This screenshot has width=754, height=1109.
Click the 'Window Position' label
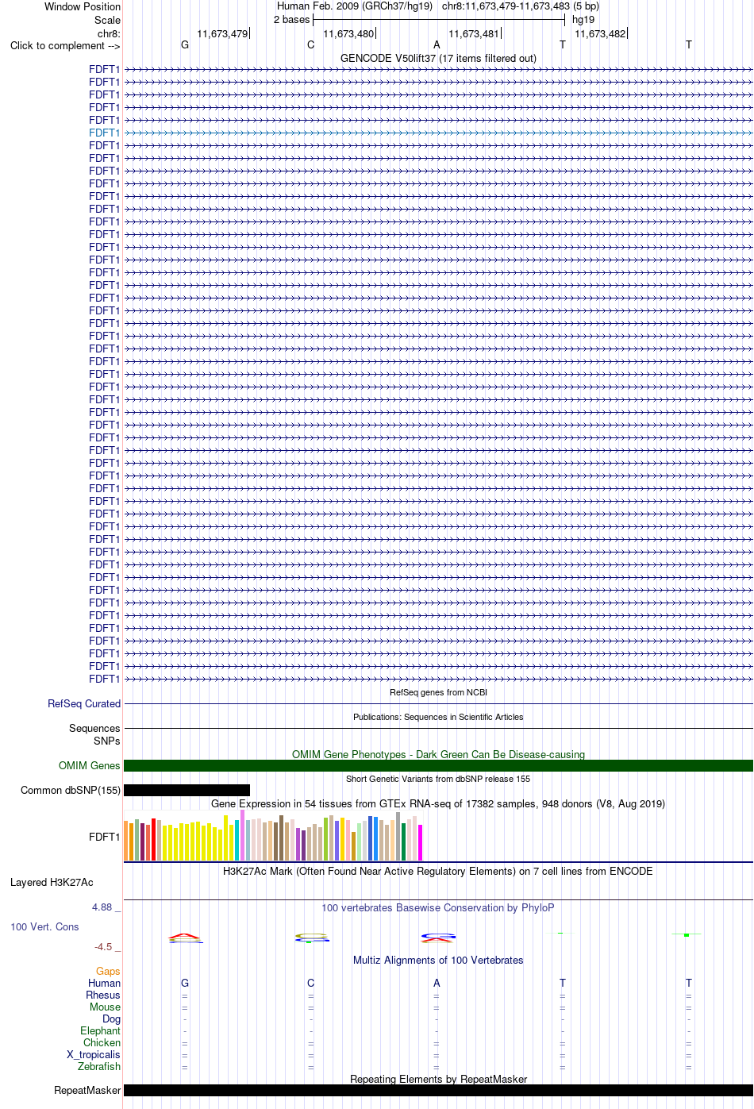tap(83, 6)
